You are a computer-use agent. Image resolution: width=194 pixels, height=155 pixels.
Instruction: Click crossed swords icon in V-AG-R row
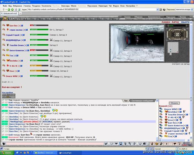pos(51,66)
